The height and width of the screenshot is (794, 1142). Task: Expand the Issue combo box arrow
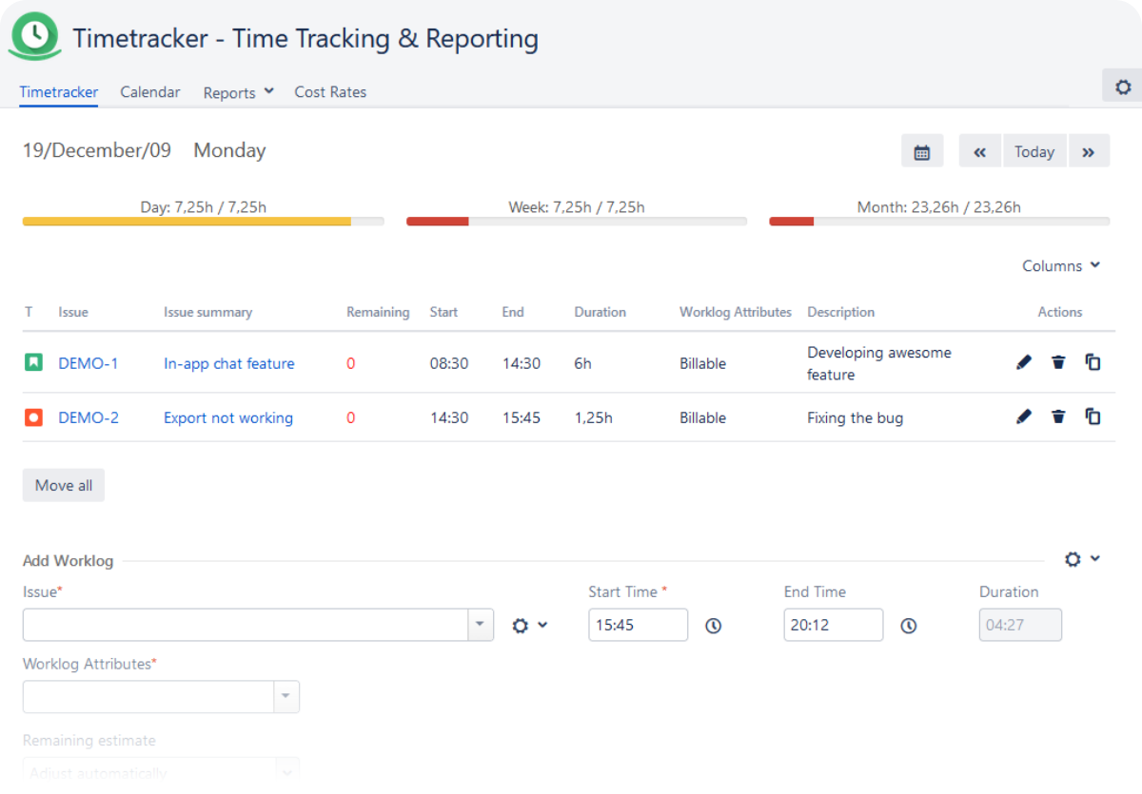tap(480, 625)
